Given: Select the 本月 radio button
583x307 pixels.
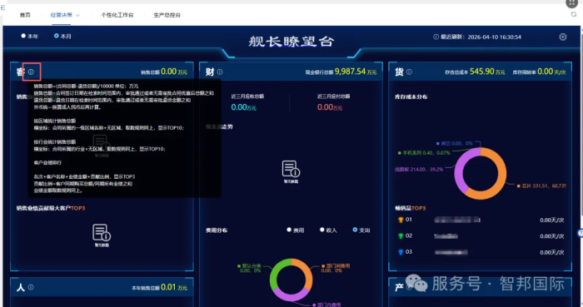Looking at the screenshot, I should [x=57, y=36].
